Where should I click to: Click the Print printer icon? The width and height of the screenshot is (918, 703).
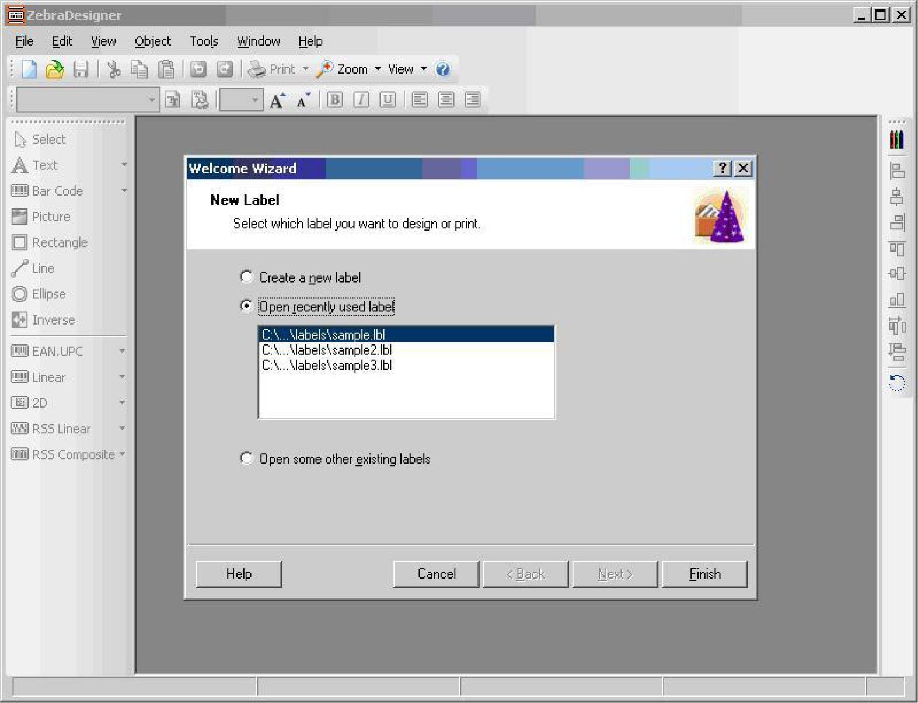pos(257,69)
